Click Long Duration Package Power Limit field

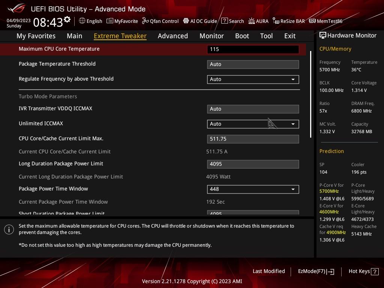pyautogui.click(x=253, y=164)
